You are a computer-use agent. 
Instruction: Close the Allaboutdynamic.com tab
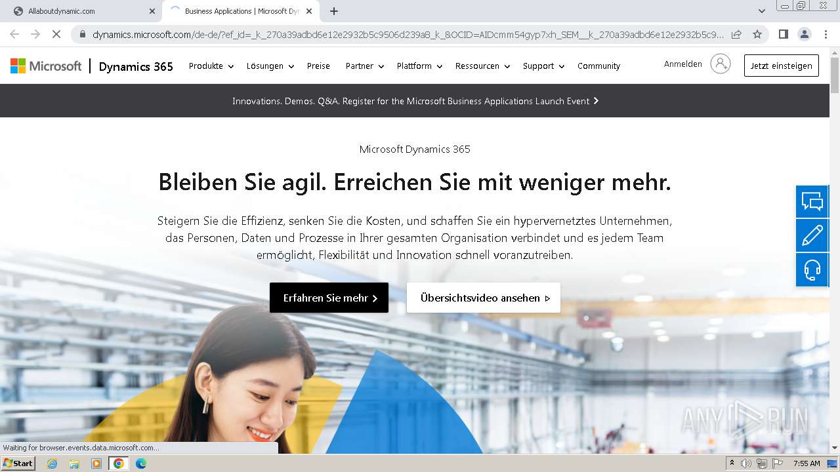[x=152, y=11]
